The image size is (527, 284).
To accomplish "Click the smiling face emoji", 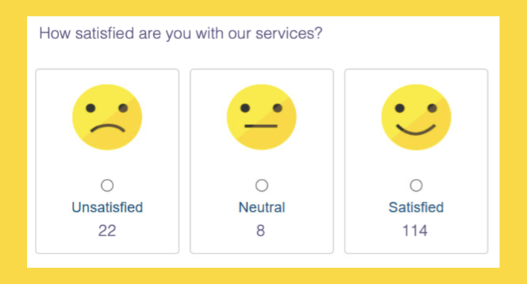I will (x=416, y=116).
